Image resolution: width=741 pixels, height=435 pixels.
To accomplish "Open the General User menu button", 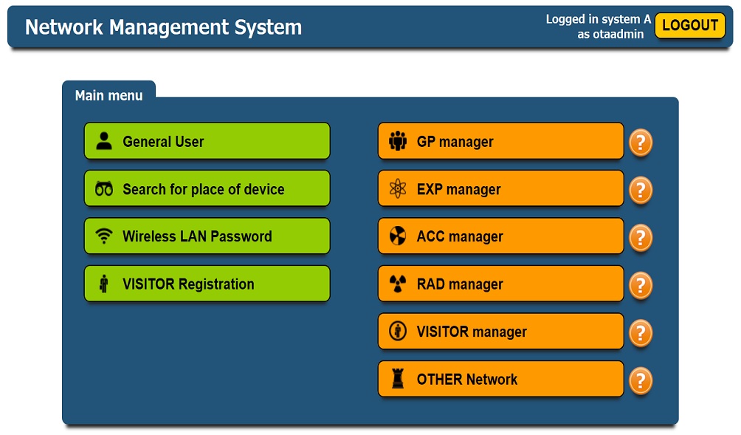I will [x=207, y=141].
